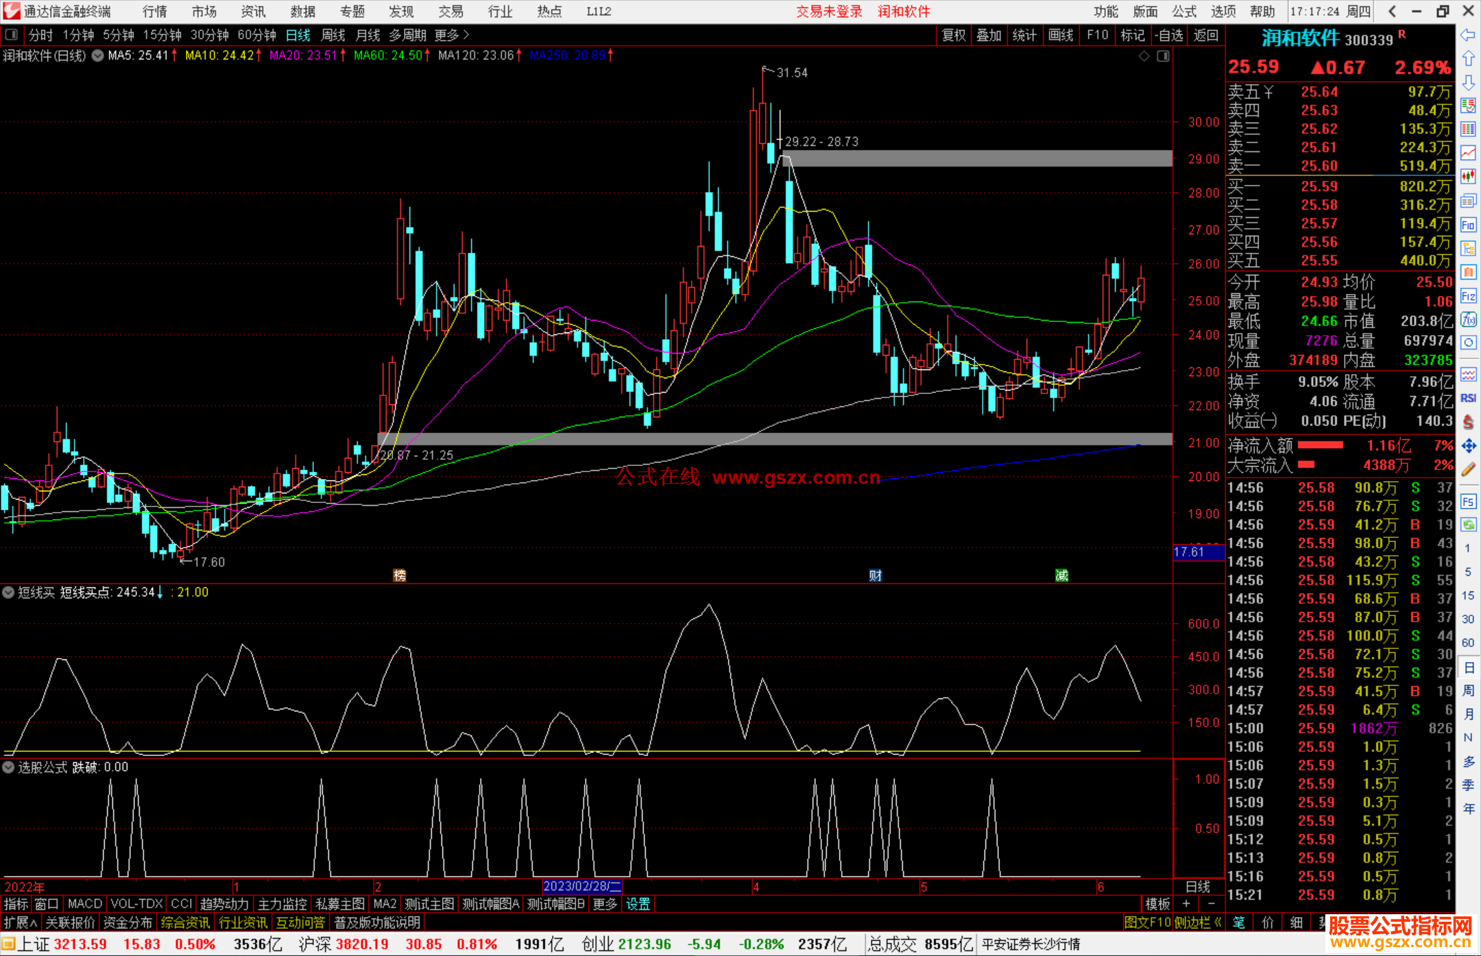Select the pencil drawing tool icon
This screenshot has height=956, width=1481.
tap(1468, 469)
